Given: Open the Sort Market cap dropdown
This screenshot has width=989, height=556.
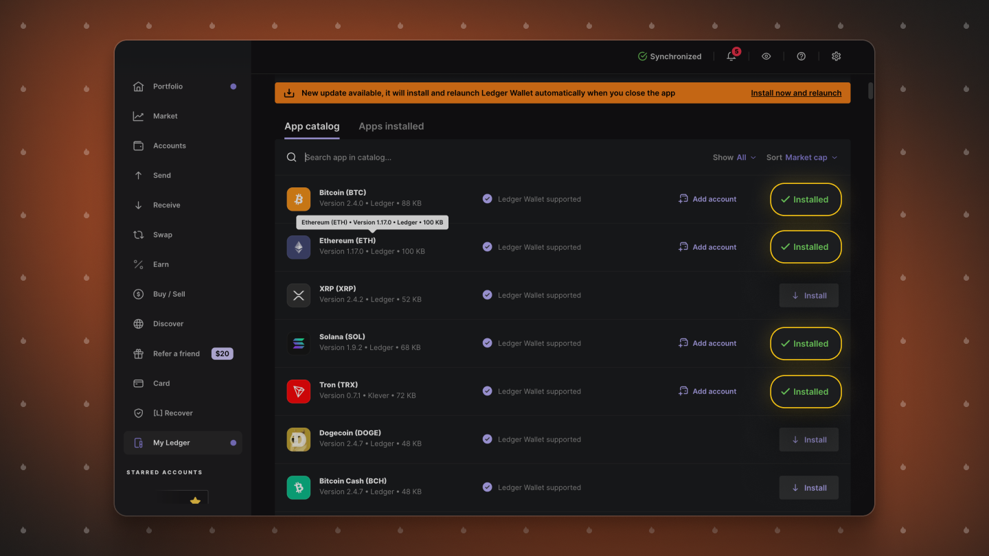Looking at the screenshot, I should (802, 157).
